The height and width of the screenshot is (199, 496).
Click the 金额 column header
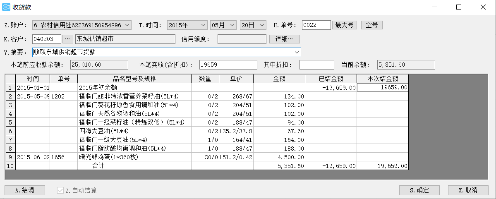(x=279, y=79)
